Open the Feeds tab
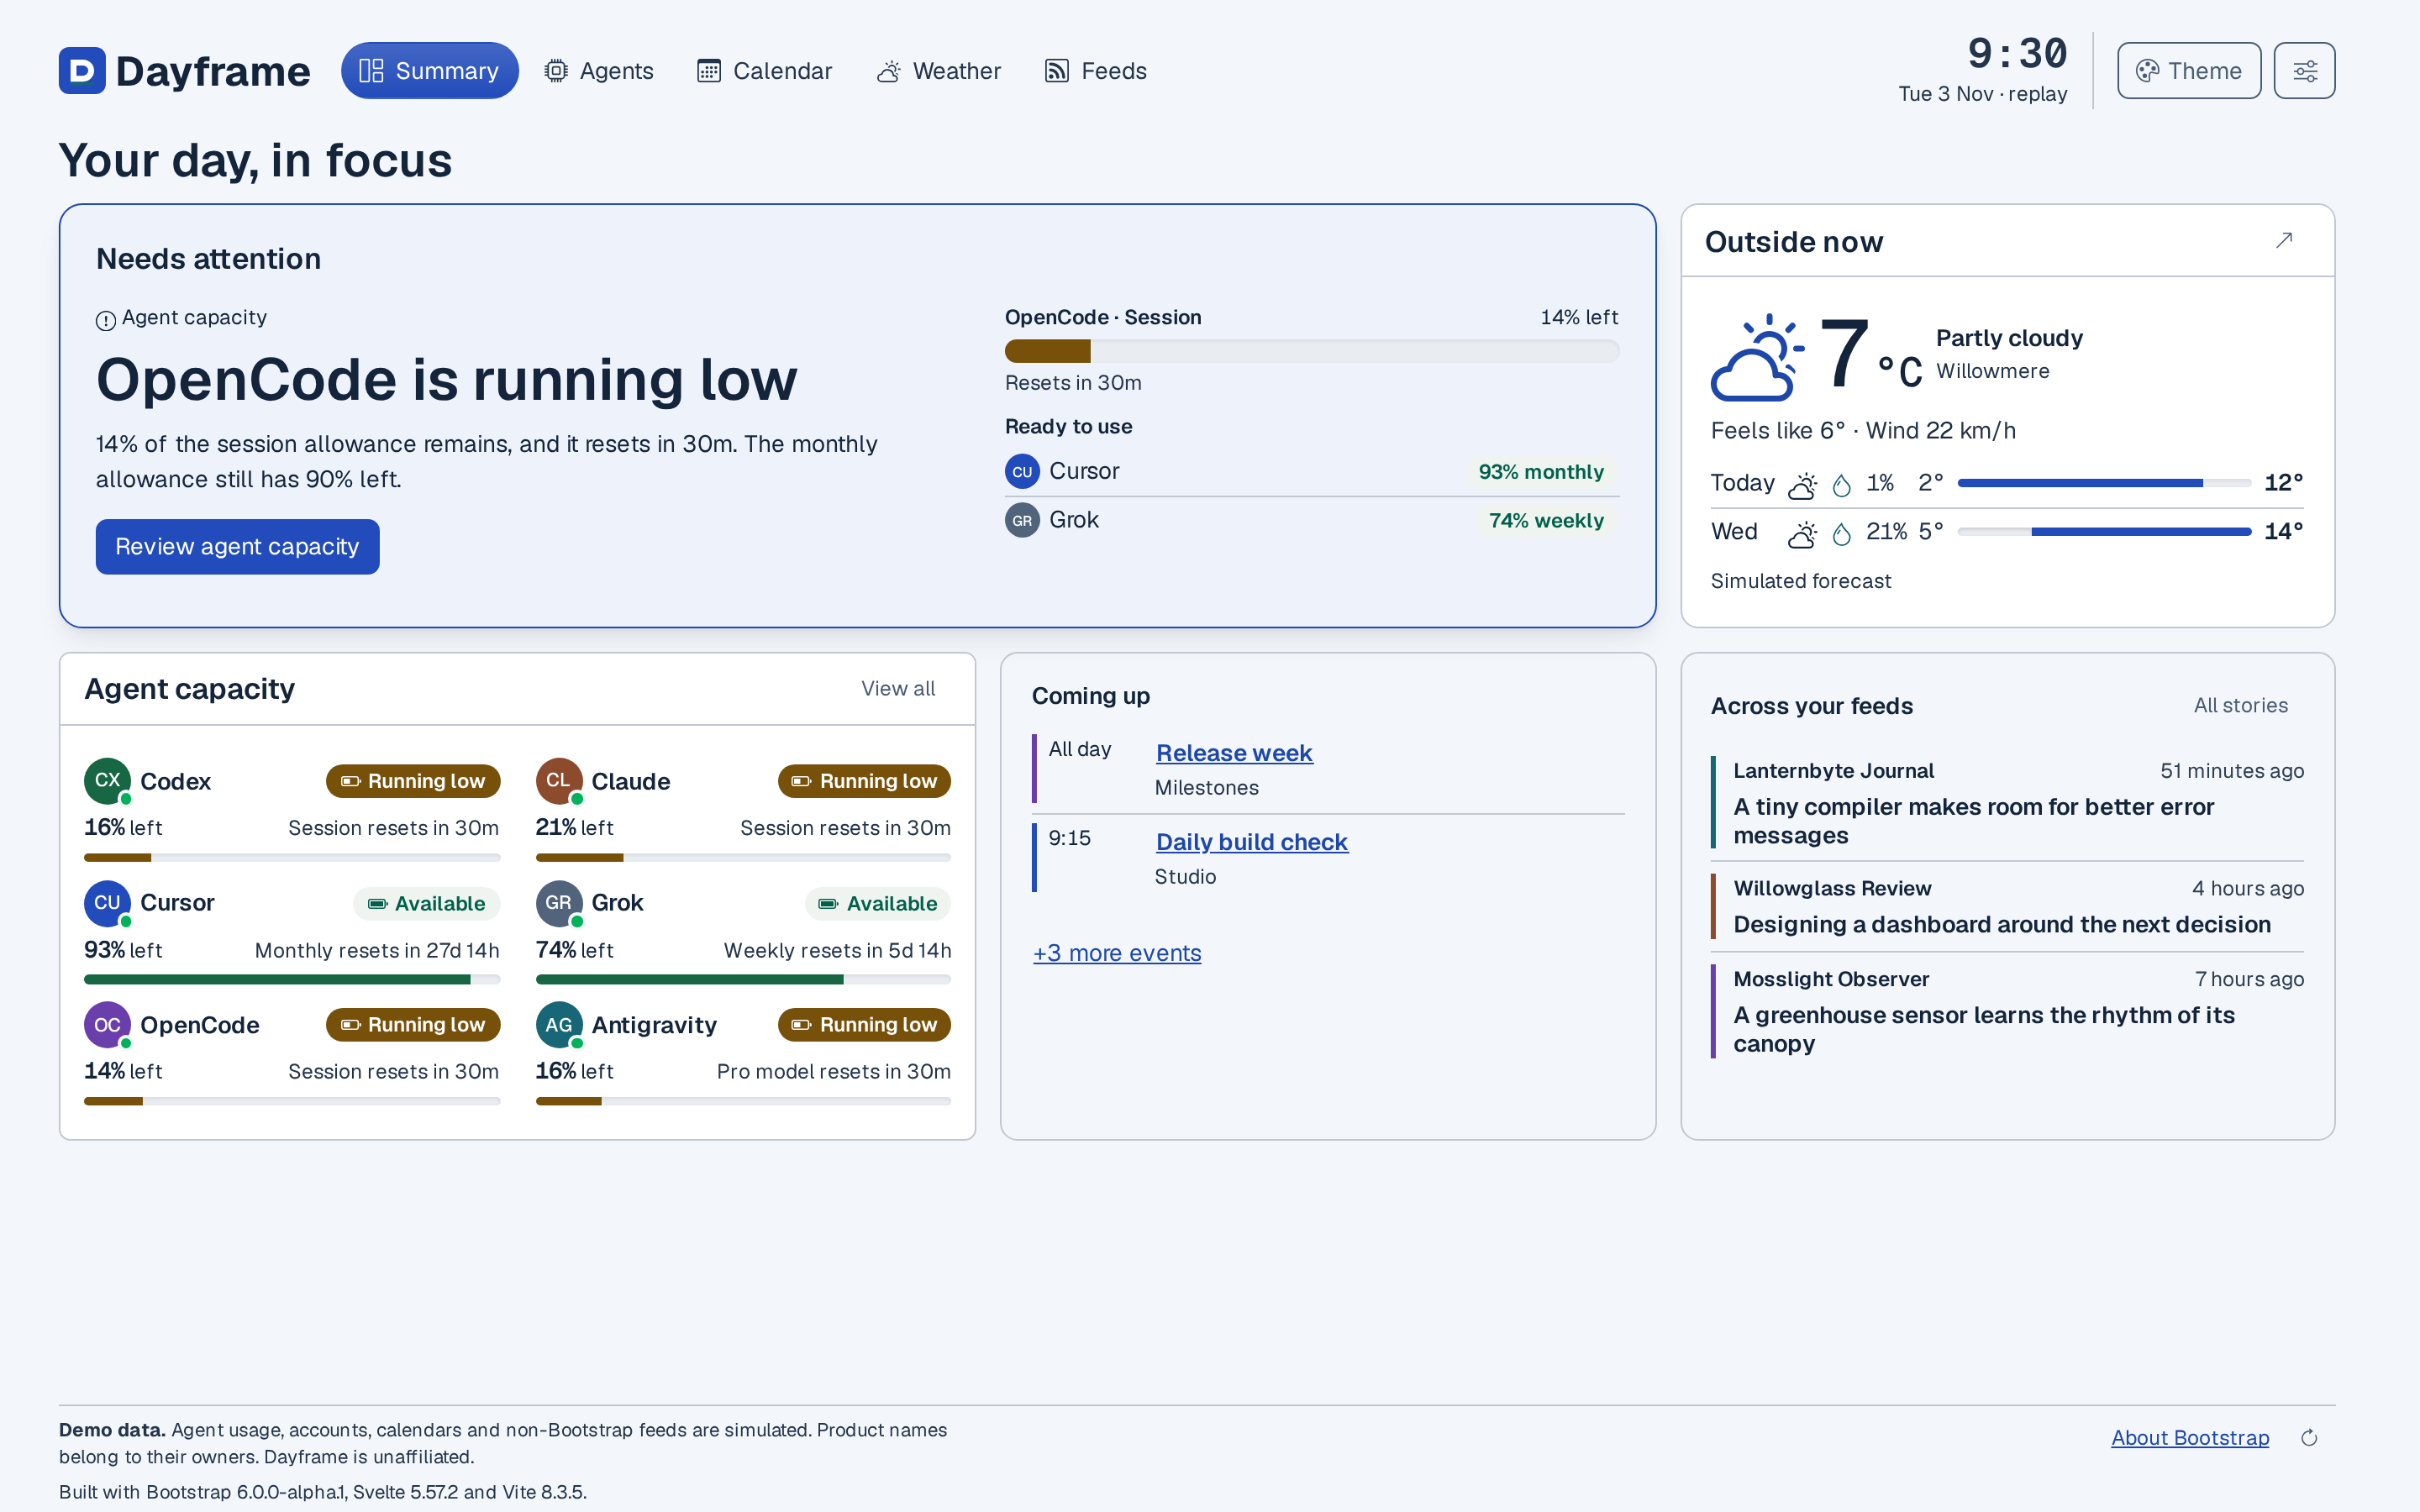The height and width of the screenshot is (1512, 2420). tap(1095, 70)
